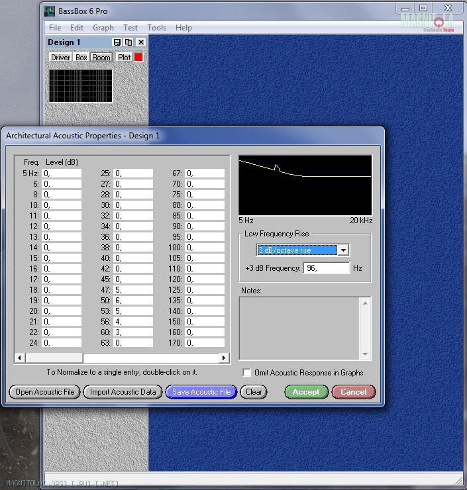
Task: Expand the Low Frequency Rise dropdown arrow
Action: pyautogui.click(x=343, y=250)
